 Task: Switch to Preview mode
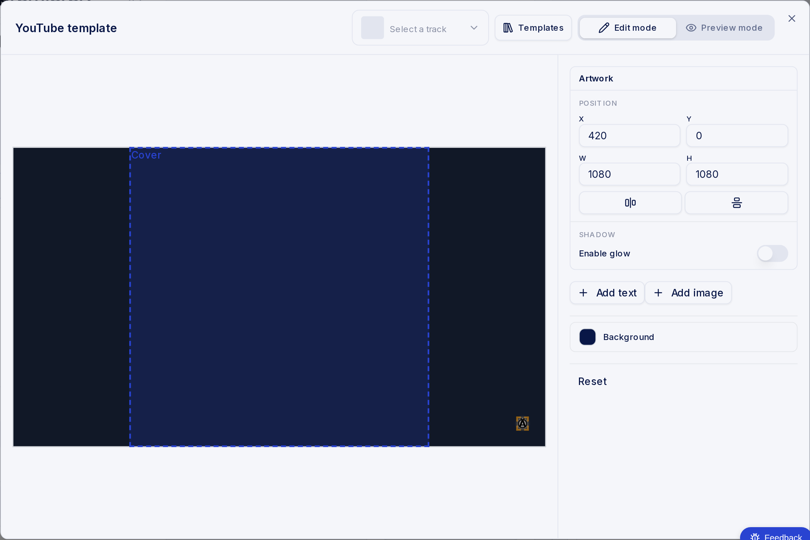pos(724,28)
